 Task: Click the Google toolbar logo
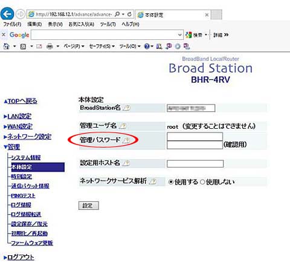tap(19, 35)
